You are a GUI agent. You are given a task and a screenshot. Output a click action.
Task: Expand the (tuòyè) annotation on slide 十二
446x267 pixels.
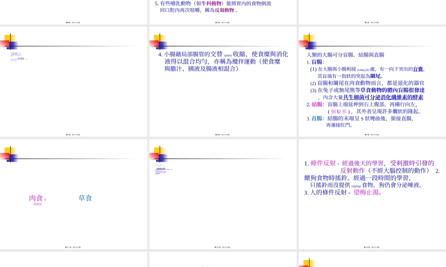(161, 169)
